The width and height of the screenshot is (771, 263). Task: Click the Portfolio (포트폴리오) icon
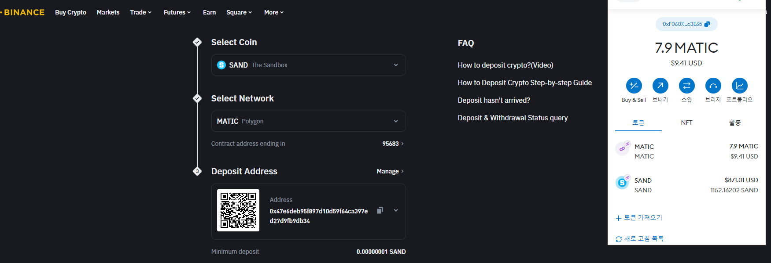tap(740, 86)
